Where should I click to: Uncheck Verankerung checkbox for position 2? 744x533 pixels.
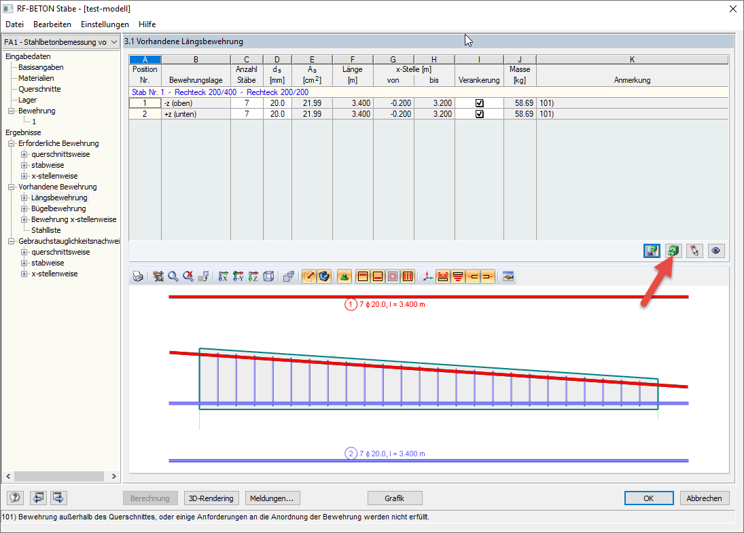479,114
